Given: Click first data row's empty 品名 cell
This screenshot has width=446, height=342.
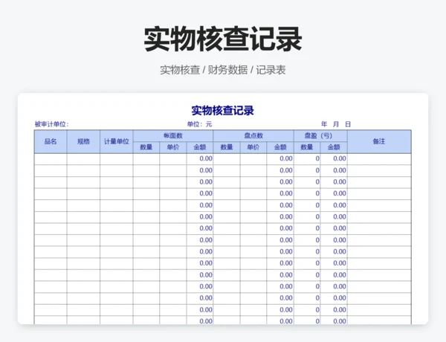Looking at the screenshot, I should coord(51,159).
